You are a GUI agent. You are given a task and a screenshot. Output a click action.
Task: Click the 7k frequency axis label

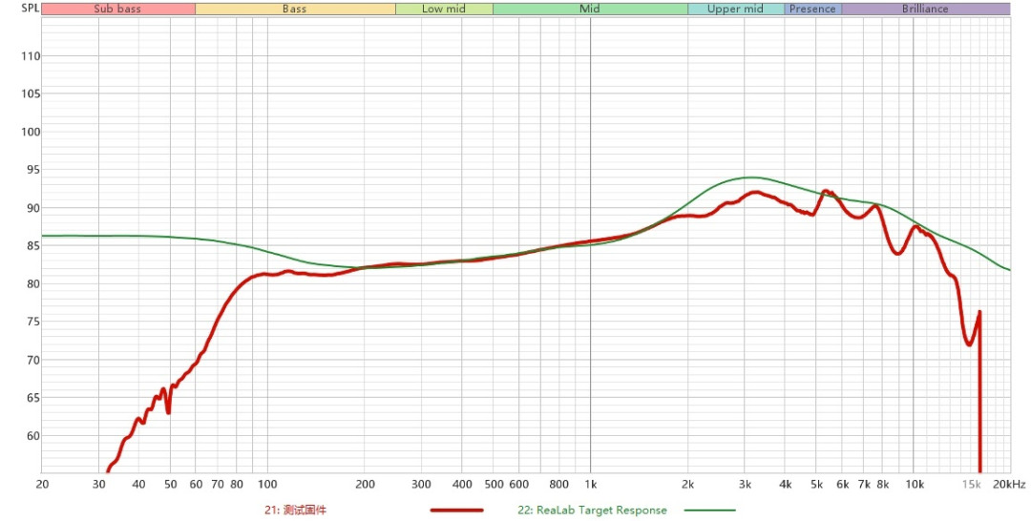(864, 485)
